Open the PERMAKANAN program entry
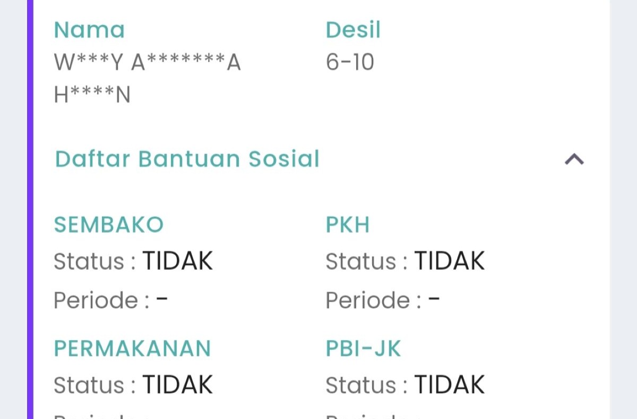This screenshot has height=419, width=637. coord(132,348)
